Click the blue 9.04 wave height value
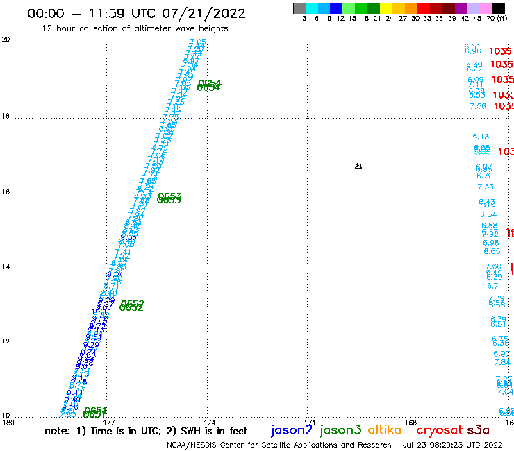The image size is (514, 451). point(115,274)
